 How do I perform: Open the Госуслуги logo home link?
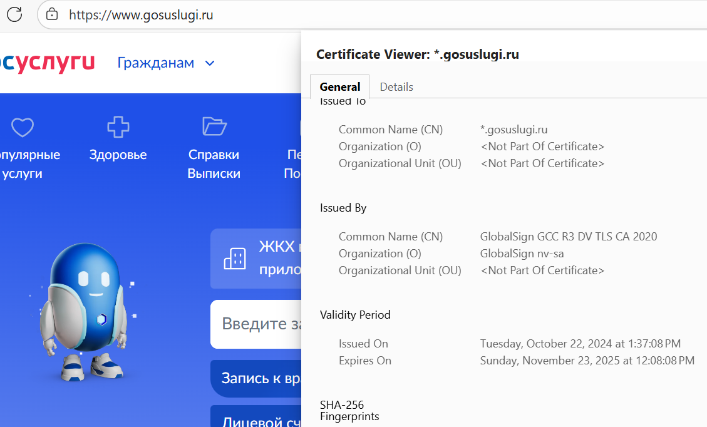point(47,63)
